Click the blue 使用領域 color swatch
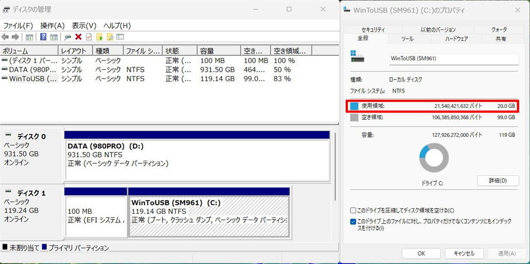Viewport: 530px width, 264px height. (x=354, y=106)
